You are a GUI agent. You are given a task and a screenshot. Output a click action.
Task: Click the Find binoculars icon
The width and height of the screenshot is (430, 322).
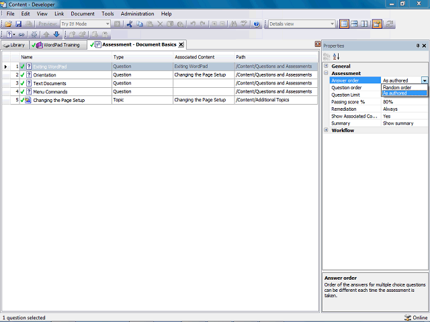(x=234, y=24)
